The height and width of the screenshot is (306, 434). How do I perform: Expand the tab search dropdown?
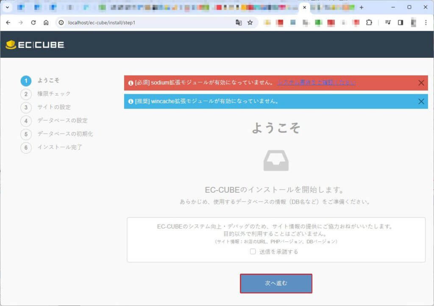click(x=7, y=7)
